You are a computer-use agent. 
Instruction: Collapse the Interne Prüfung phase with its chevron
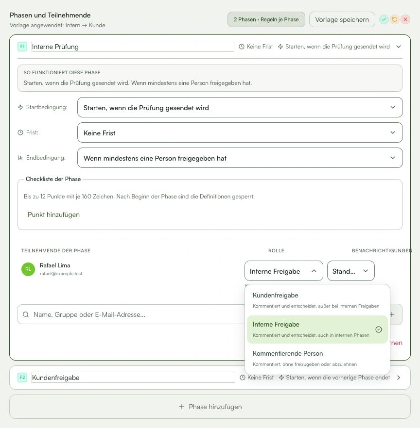pos(399,47)
